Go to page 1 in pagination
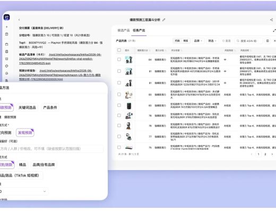The width and height of the screenshot is (276, 211). [258, 154]
